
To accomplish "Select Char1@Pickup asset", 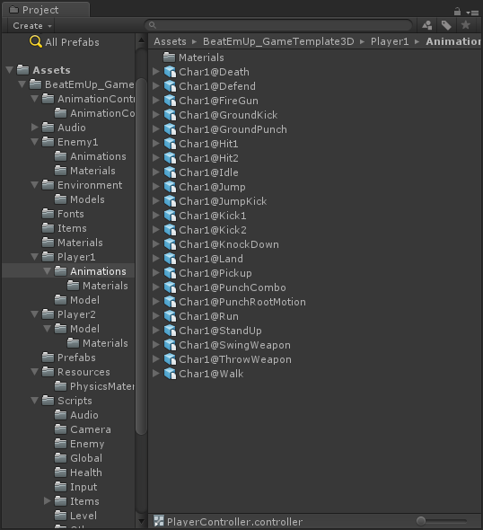I will pyautogui.click(x=215, y=273).
